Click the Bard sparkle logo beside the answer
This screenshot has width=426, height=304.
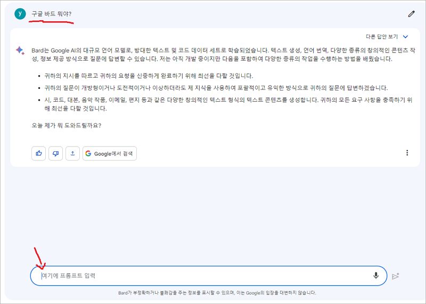click(20, 51)
